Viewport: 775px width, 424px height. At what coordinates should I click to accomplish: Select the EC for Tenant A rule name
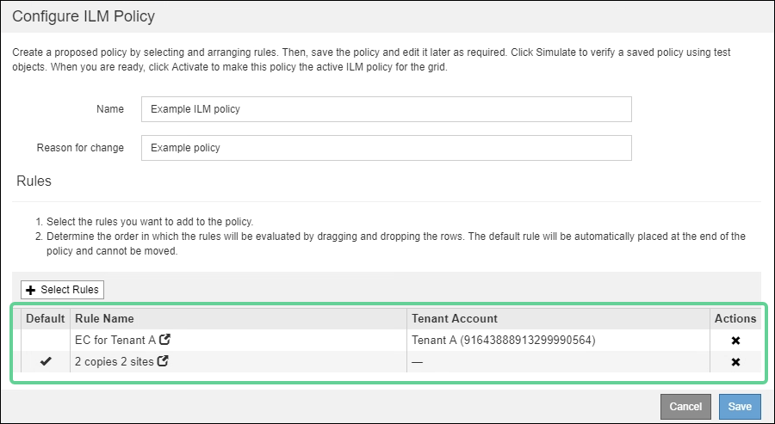115,341
